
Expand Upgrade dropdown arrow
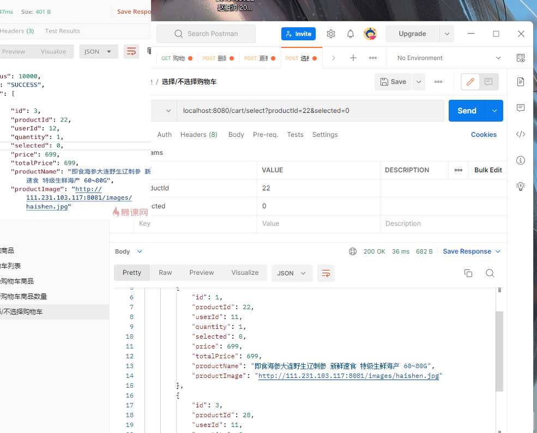pyautogui.click(x=447, y=34)
